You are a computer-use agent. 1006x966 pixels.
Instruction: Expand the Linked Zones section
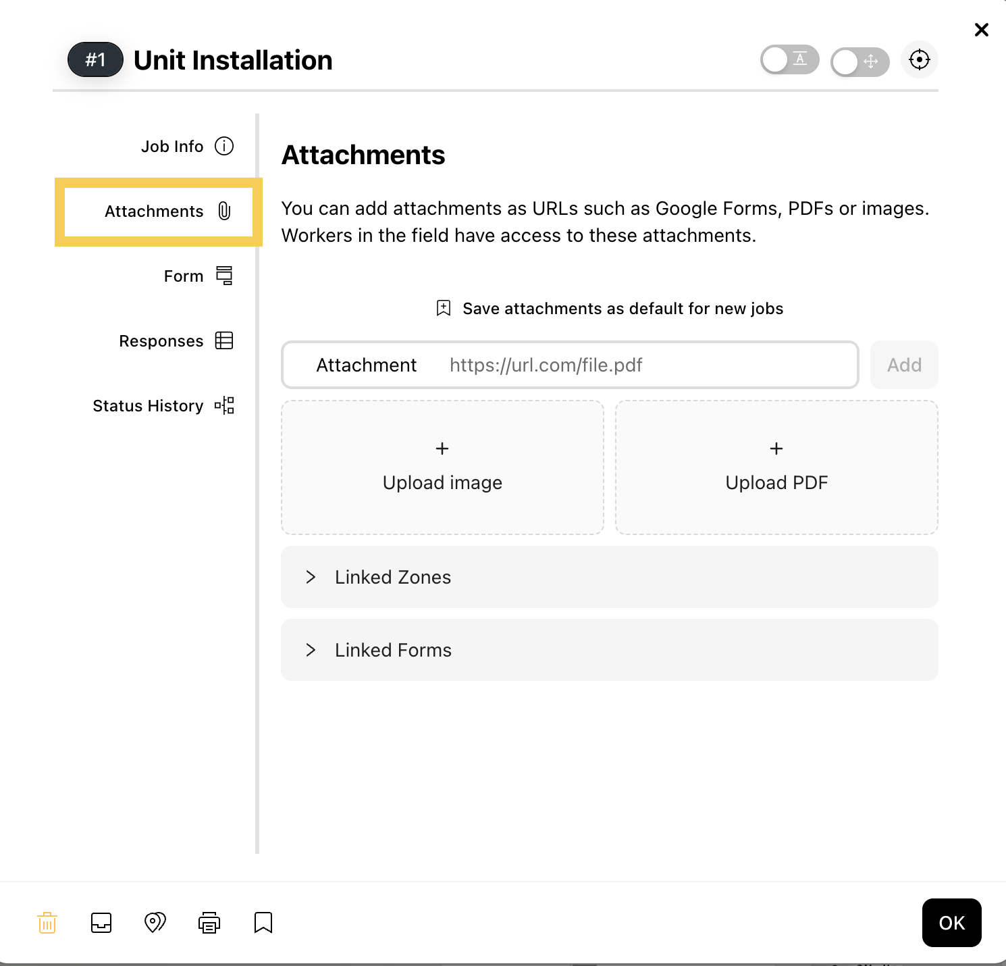click(x=610, y=577)
